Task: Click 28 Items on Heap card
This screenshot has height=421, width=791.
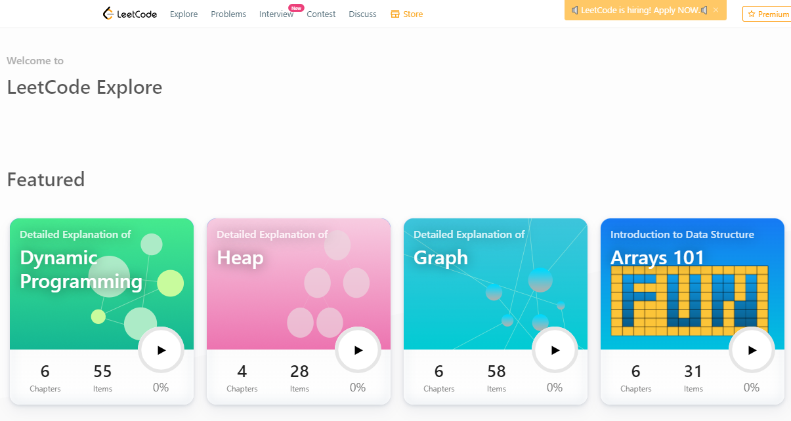Action: click(299, 378)
